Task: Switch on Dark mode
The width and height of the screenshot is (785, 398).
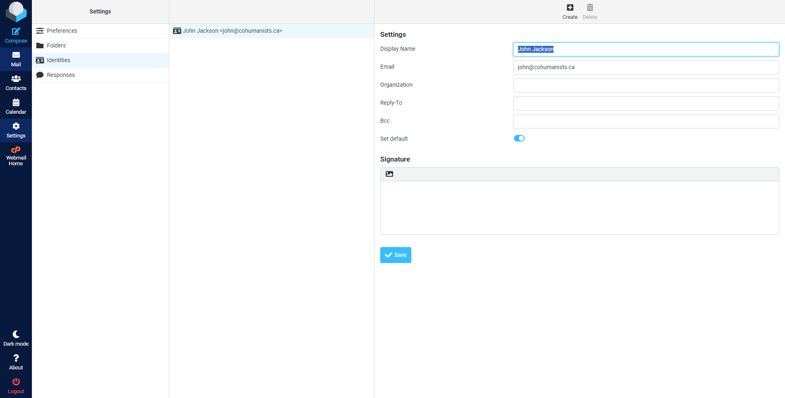Action: (x=16, y=339)
